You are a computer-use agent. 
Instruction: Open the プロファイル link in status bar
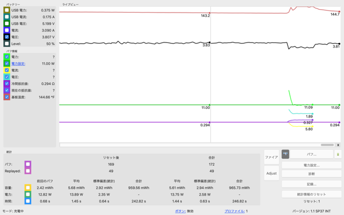coord(234,211)
